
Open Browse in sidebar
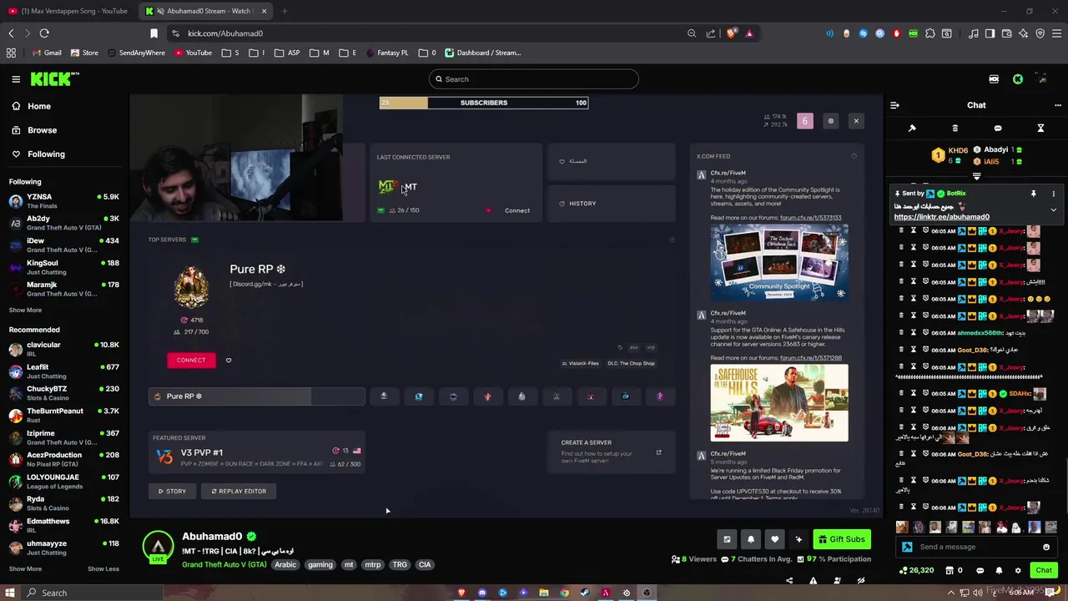42,130
